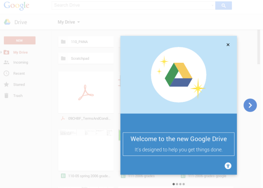Click the accessibility icon in welcome card

coord(228,166)
